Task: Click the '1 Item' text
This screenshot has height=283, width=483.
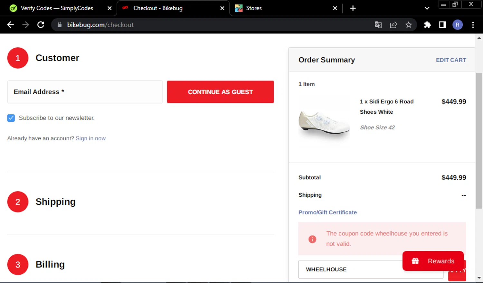Action: tap(306, 84)
